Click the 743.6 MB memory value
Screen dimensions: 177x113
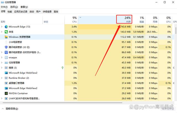125,27
